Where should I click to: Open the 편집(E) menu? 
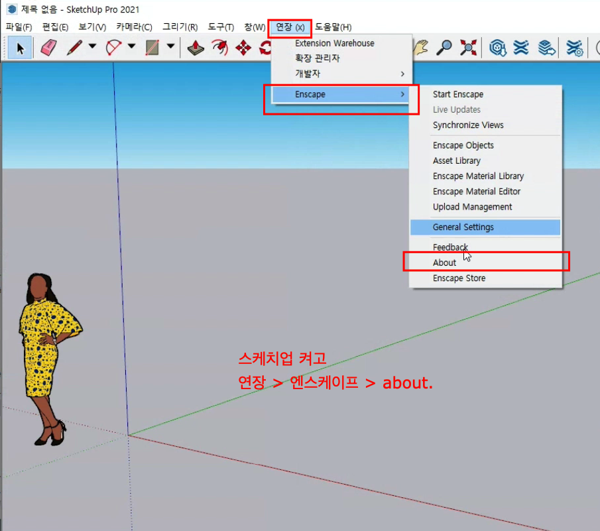[x=55, y=27]
